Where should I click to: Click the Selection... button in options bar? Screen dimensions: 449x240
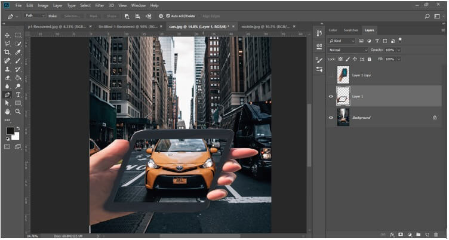[x=72, y=16]
